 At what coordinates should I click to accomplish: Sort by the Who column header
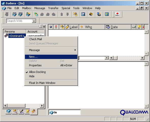click(x=92, y=27)
